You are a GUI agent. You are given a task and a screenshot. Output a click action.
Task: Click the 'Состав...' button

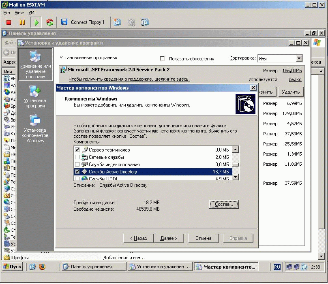click(224, 204)
